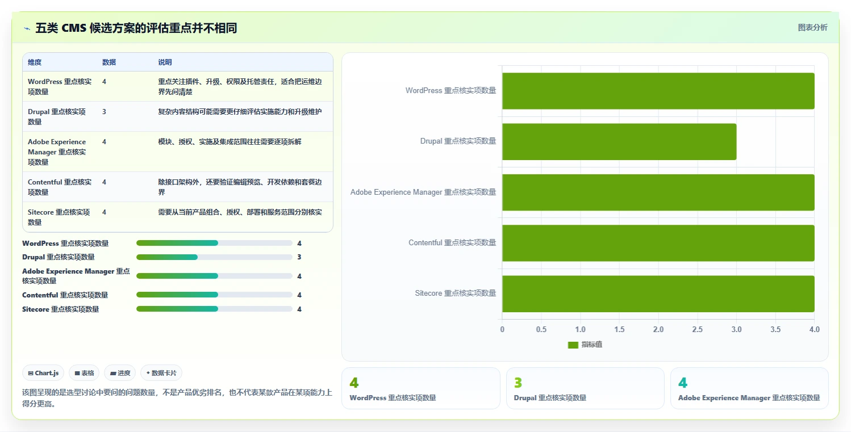Click the Sitecore bar in chart
The image size is (851, 432).
click(x=658, y=293)
